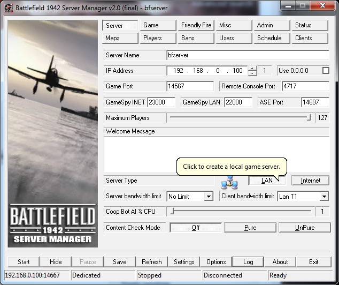
Task: Open the Clients tab
Action: pyautogui.click(x=310, y=38)
